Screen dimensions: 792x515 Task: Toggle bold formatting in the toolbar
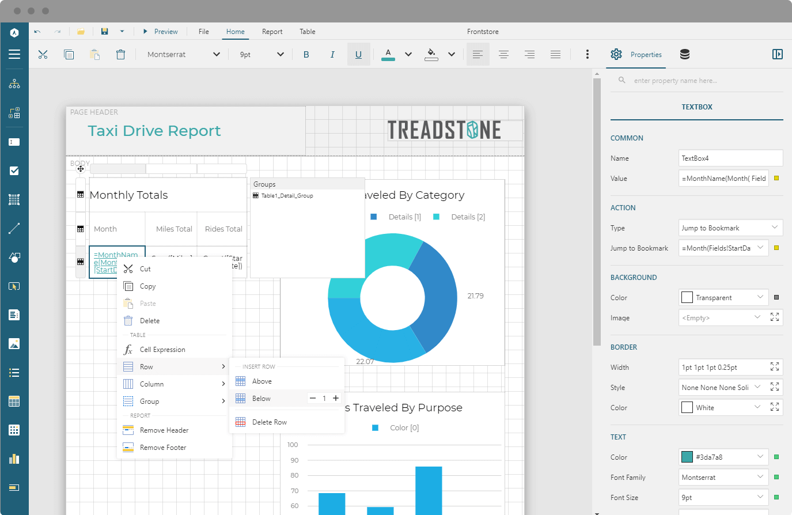pos(306,54)
